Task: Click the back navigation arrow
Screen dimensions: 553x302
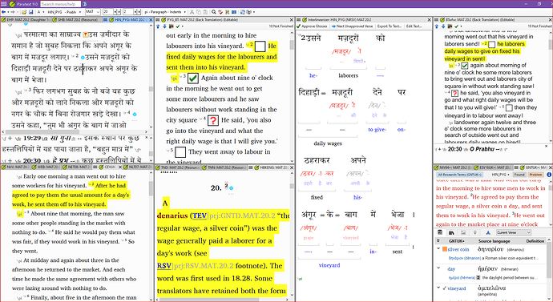Action: 3,12
